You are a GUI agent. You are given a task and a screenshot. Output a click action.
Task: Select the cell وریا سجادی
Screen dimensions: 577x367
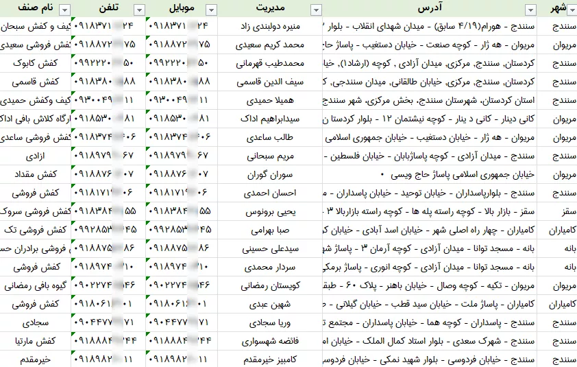pos(270,322)
